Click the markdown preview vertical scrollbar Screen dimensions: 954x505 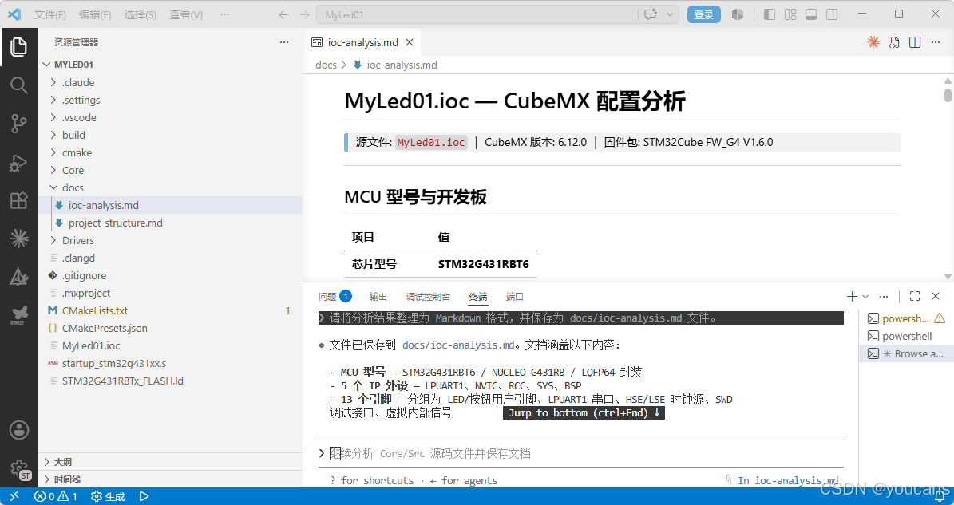tap(948, 96)
